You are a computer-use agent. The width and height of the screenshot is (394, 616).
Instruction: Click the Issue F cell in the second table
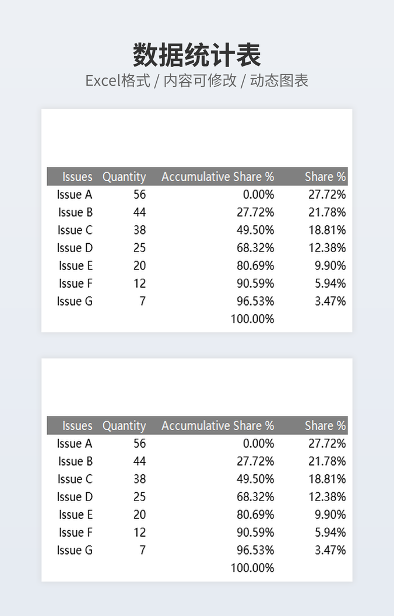tap(75, 533)
